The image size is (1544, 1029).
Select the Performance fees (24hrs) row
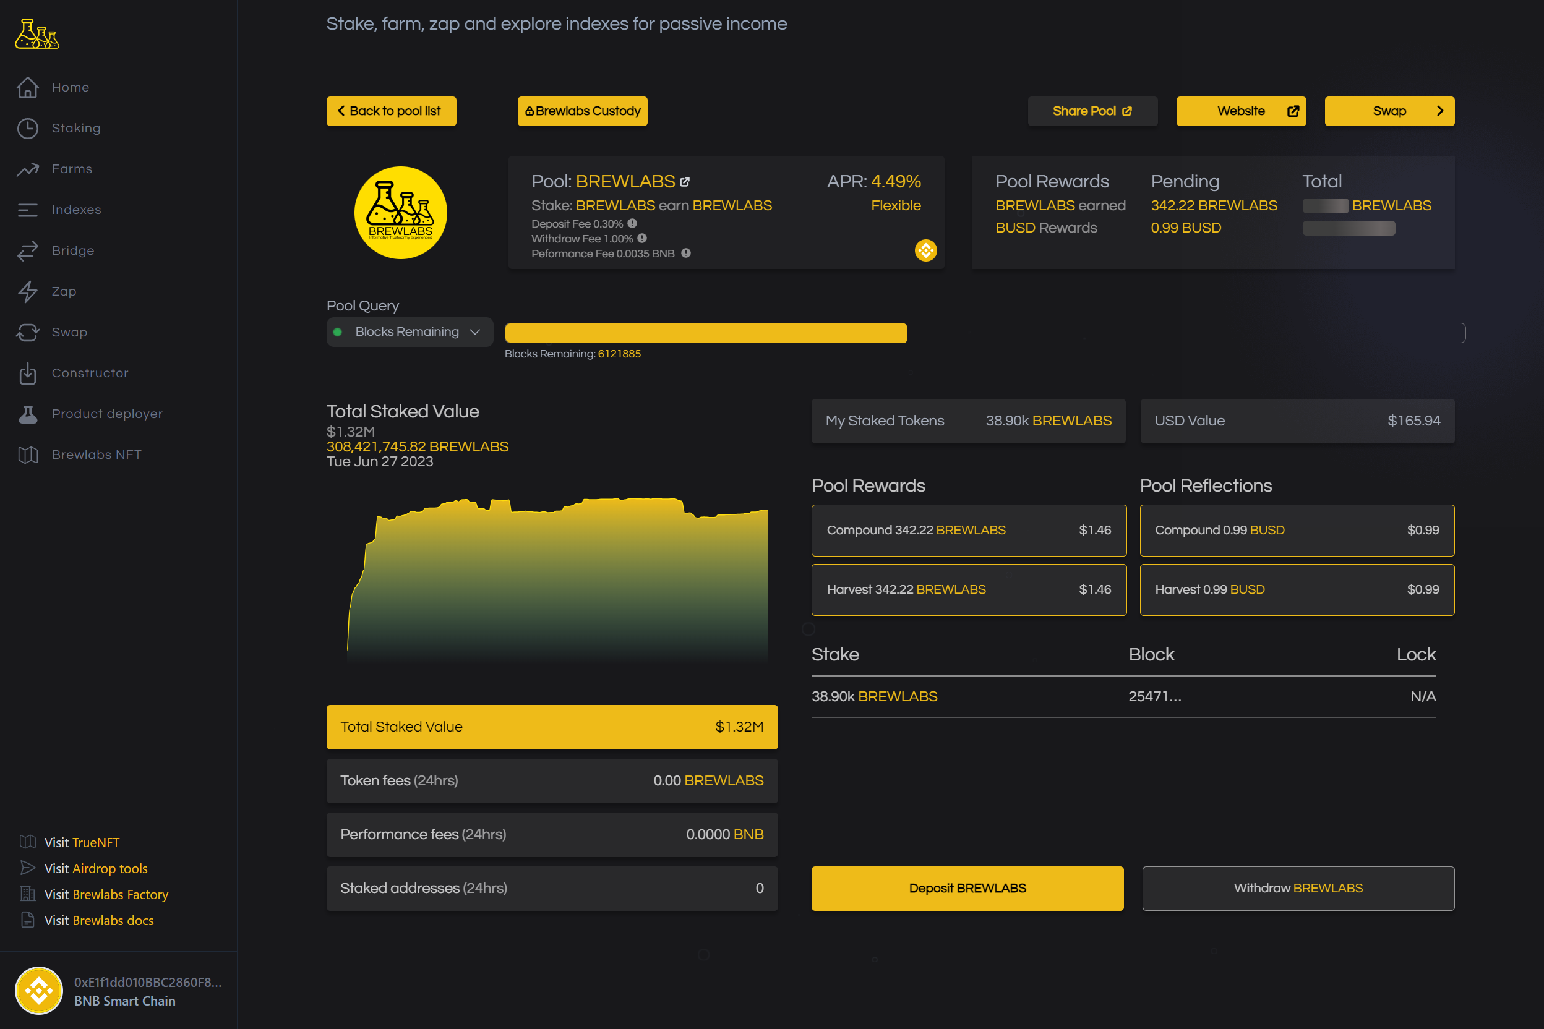pos(552,835)
